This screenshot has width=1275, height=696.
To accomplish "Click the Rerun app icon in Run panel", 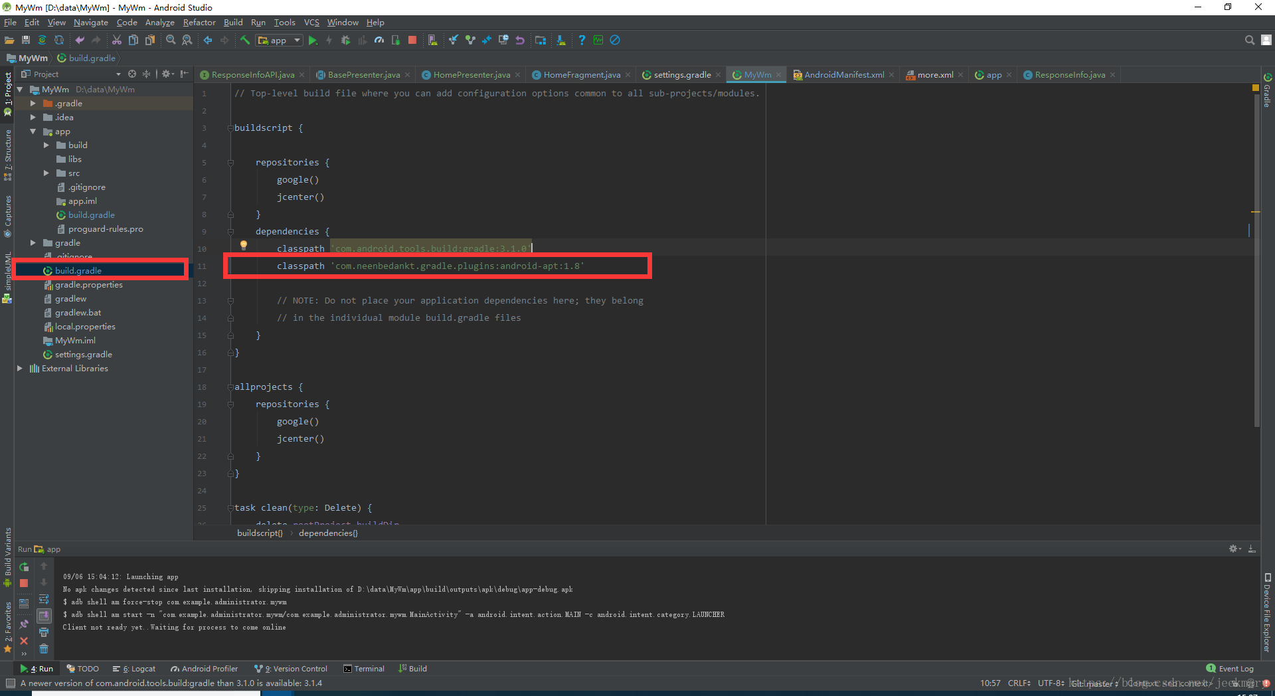I will (24, 567).
